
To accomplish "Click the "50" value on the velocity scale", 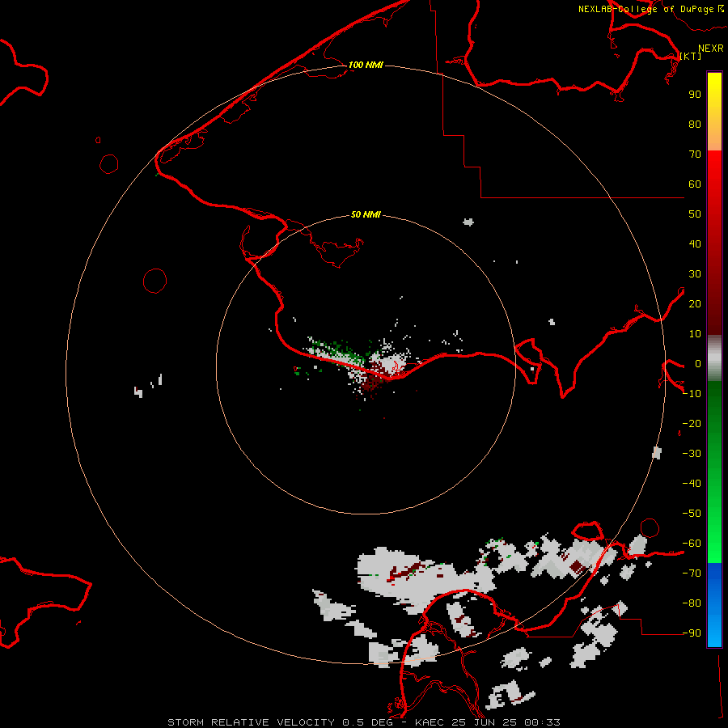I will point(695,214).
